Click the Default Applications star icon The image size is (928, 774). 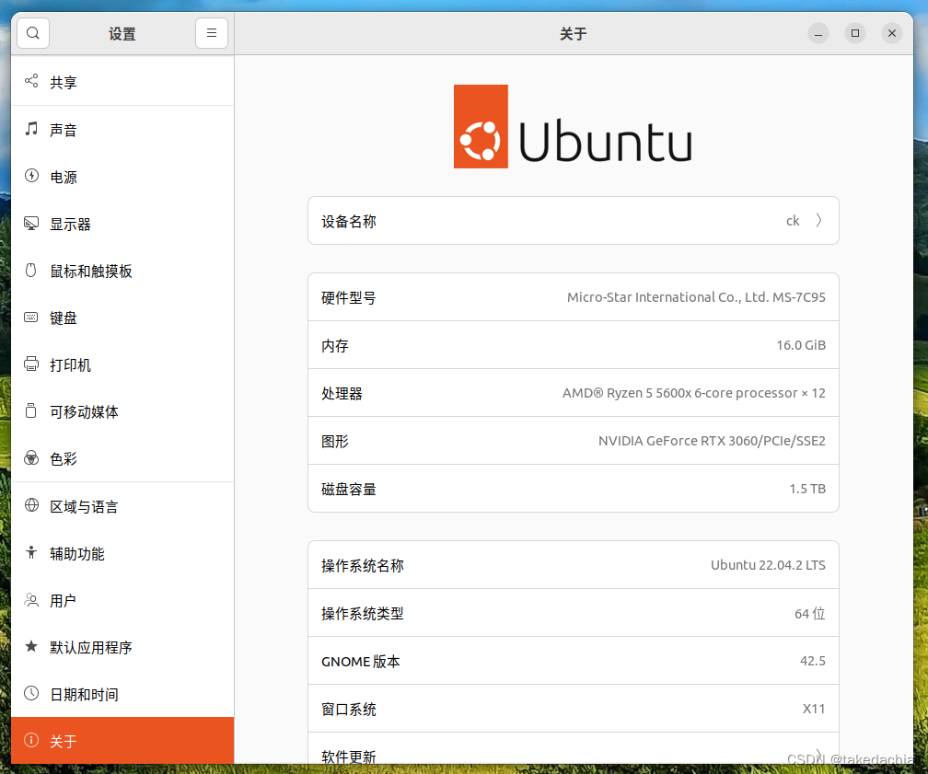[31, 646]
